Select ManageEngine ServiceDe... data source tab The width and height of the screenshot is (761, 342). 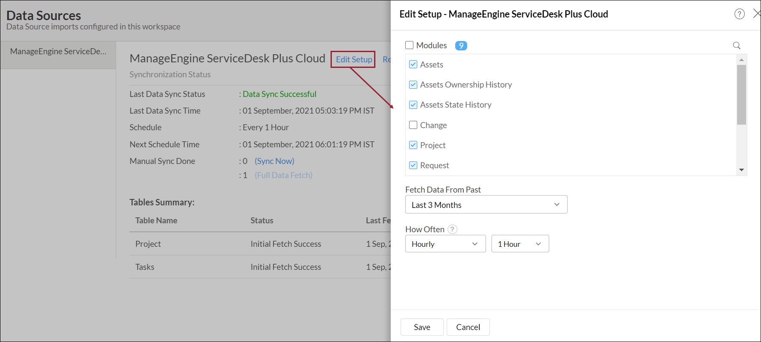58,52
